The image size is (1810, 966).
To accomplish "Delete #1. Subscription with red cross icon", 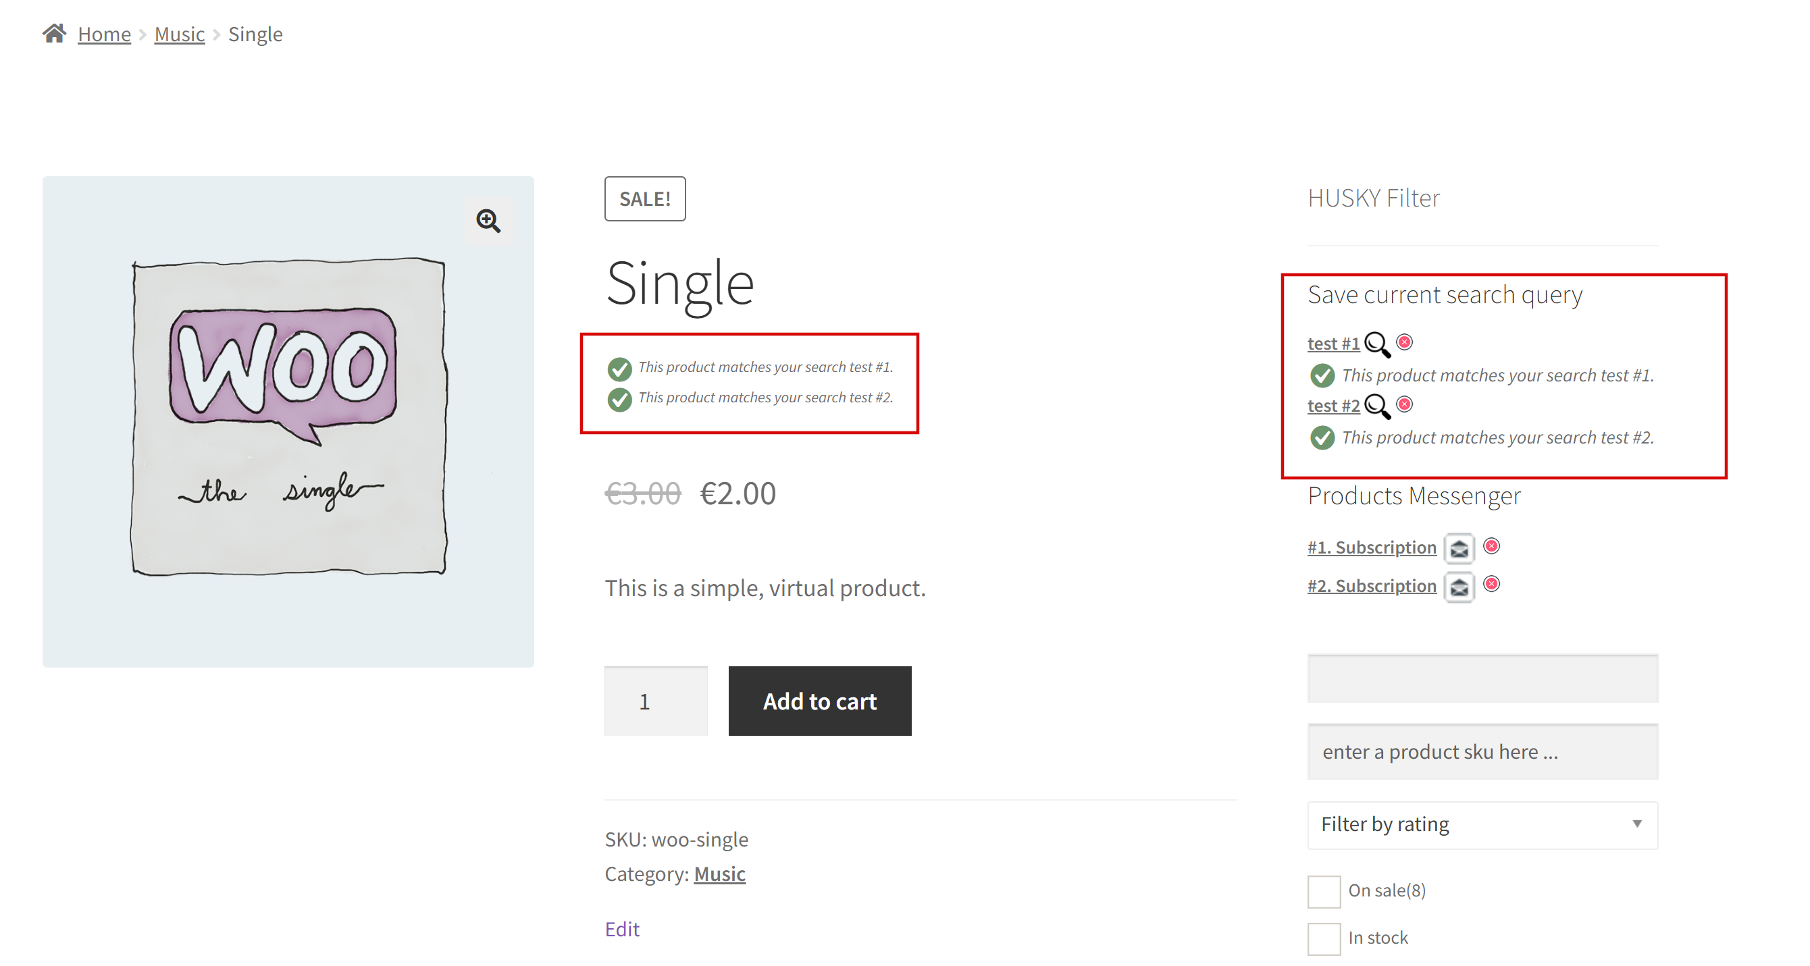I will coord(1491,546).
